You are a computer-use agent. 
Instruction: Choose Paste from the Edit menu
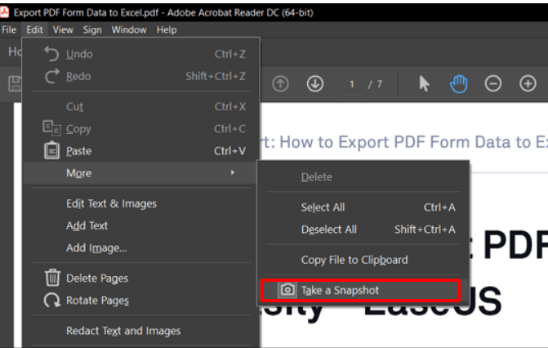[x=140, y=151]
